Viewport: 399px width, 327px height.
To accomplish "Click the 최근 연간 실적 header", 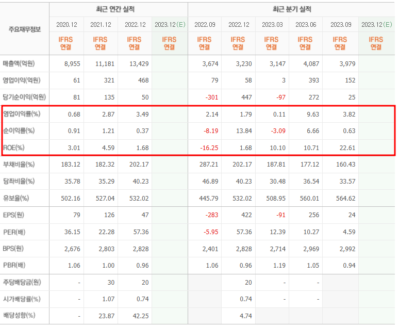I will (x=115, y=9).
